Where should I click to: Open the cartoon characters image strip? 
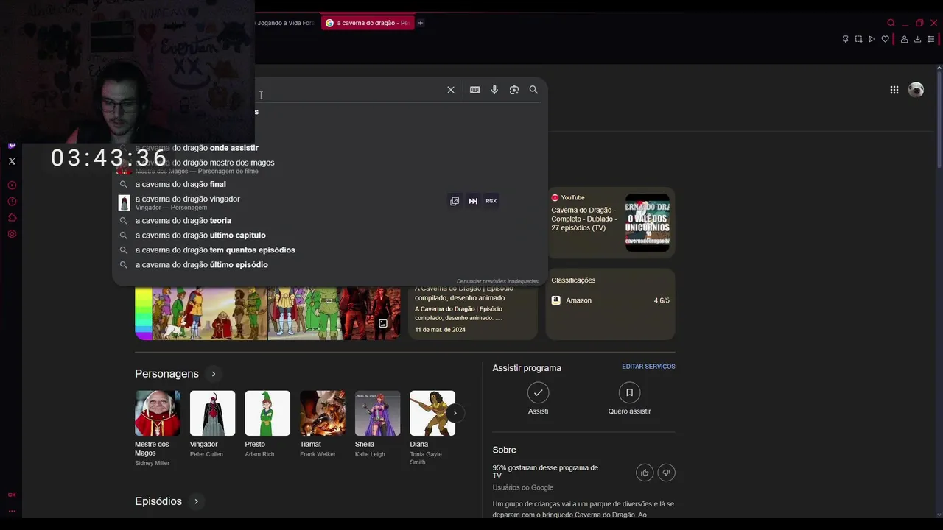tap(267, 313)
